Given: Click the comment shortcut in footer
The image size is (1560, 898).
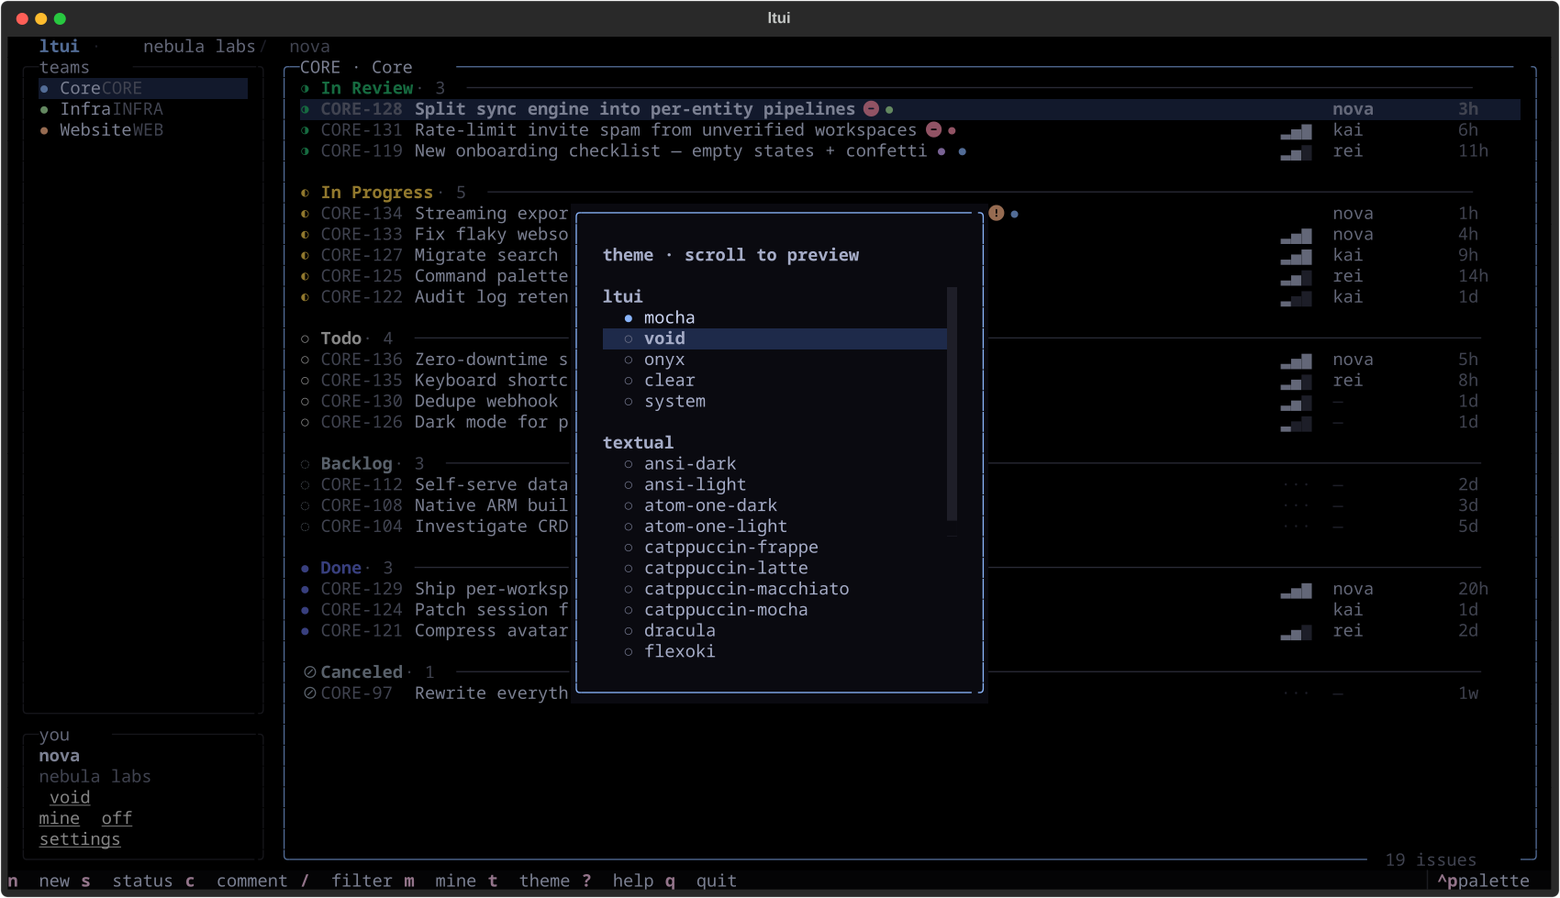Looking at the screenshot, I should 236,881.
